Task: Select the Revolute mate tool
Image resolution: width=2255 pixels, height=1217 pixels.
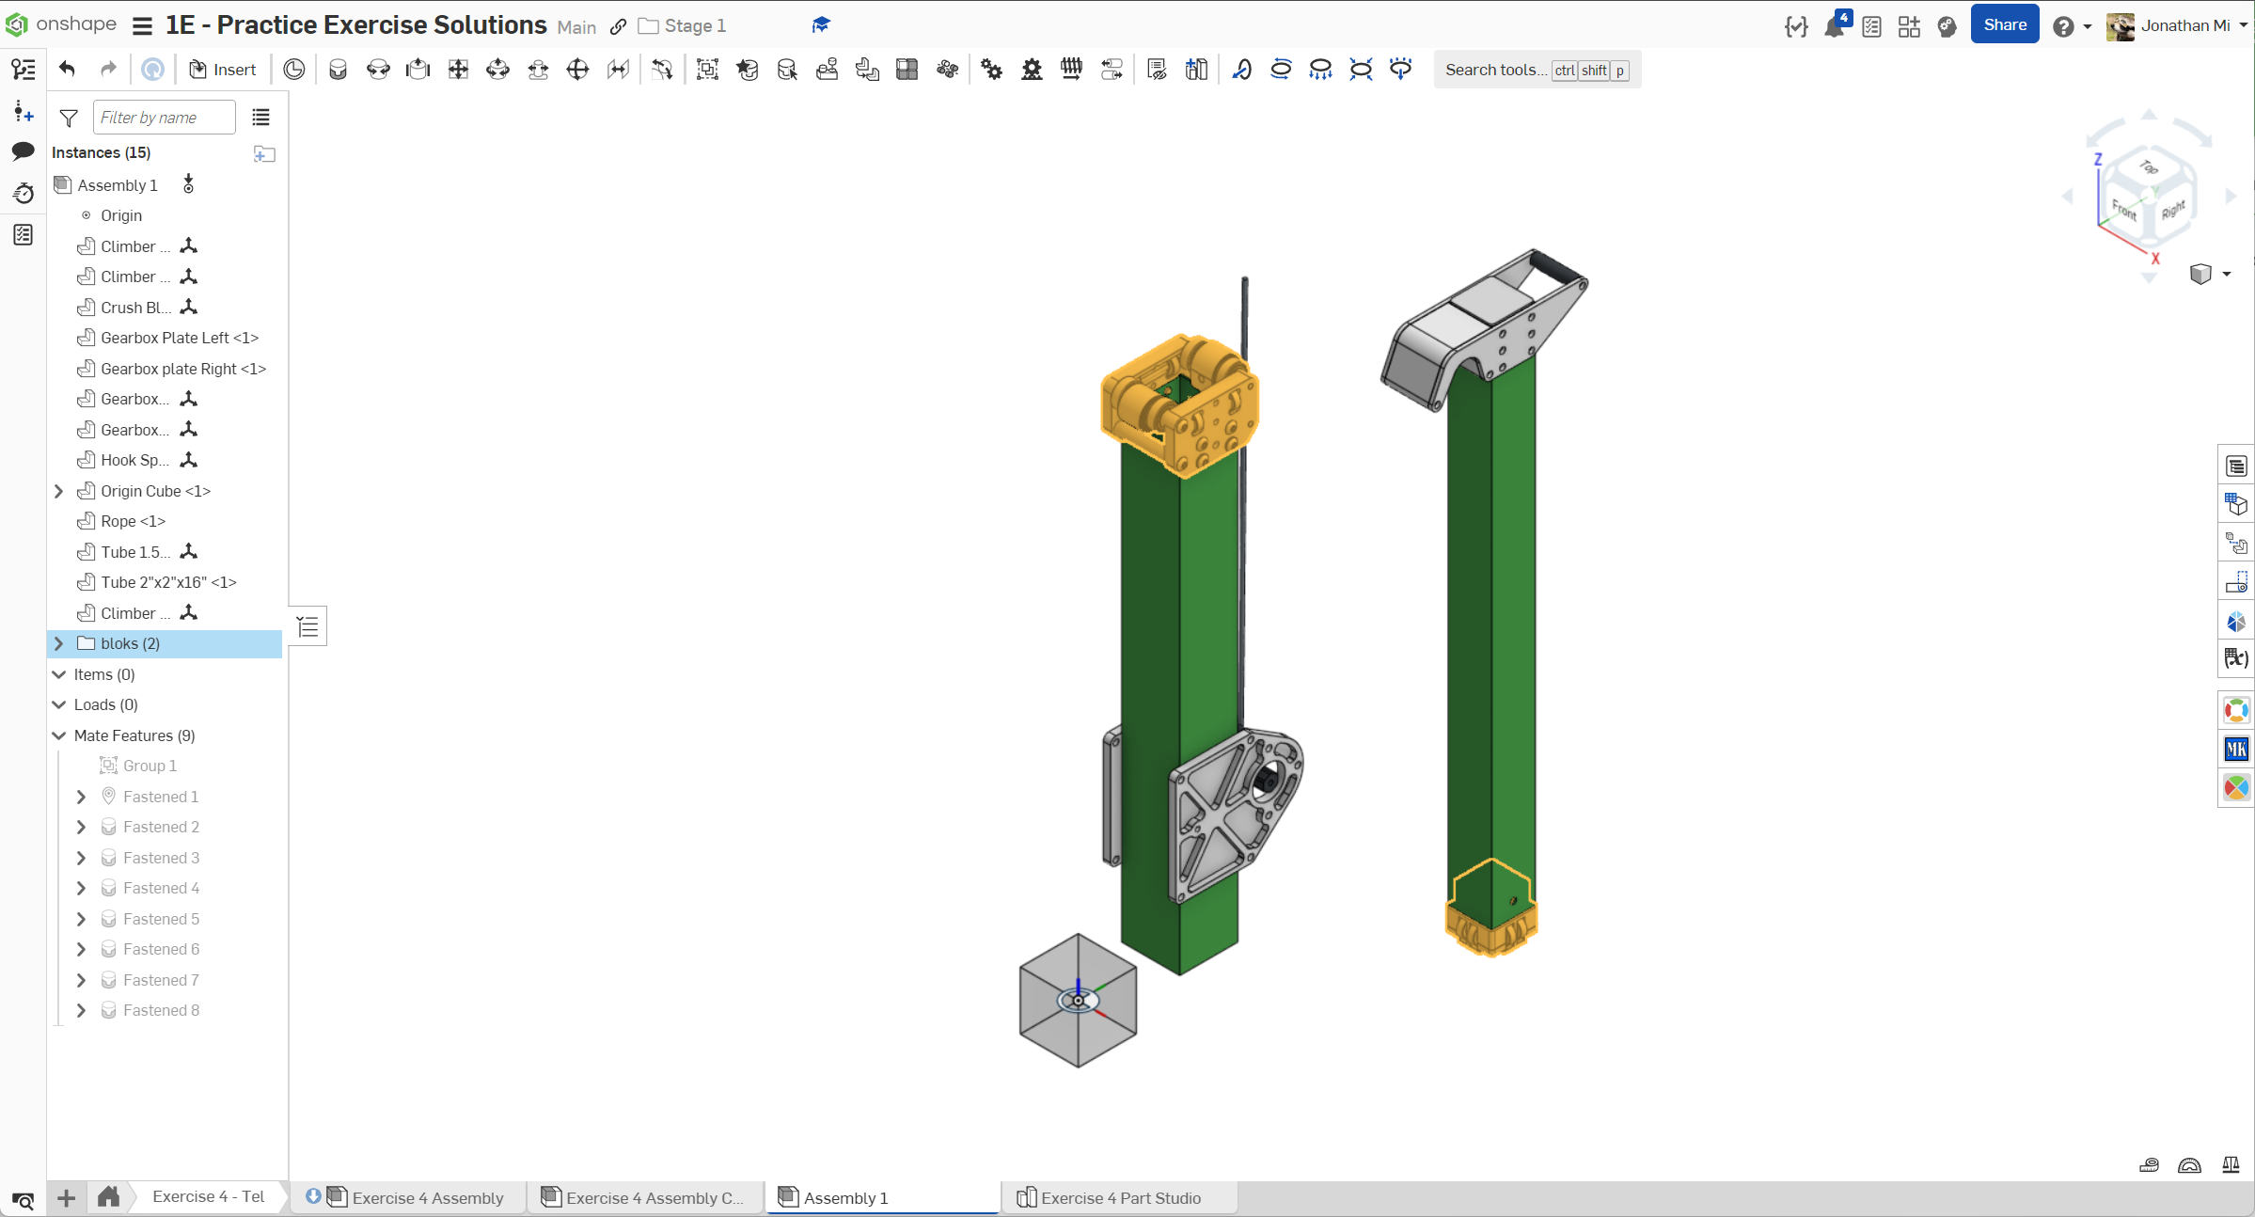Action: 378,70
